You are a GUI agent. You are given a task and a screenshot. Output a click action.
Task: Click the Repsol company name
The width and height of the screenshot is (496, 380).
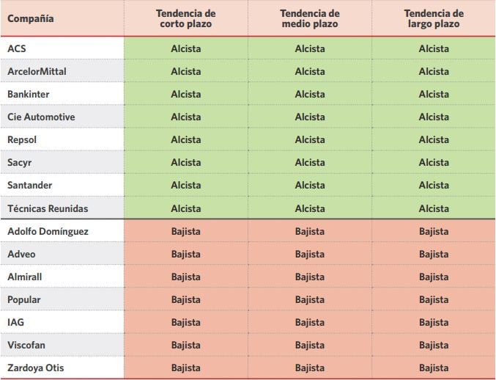[x=22, y=139]
